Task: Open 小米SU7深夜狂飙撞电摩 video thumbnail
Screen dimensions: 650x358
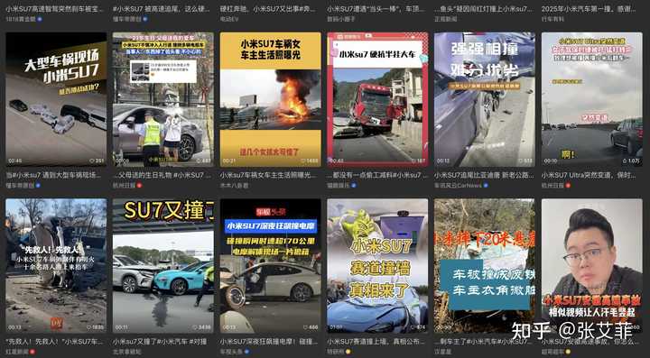Action: point(270,266)
